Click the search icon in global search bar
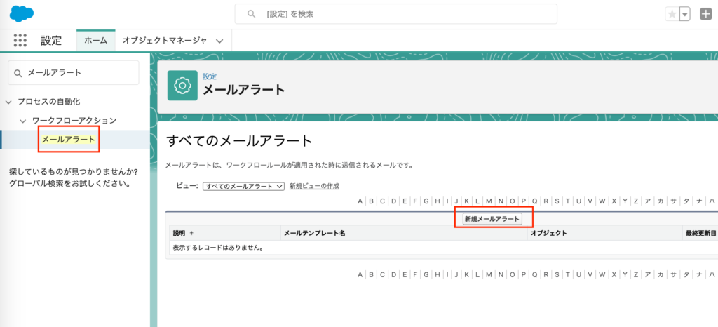718x327 pixels. [x=250, y=14]
